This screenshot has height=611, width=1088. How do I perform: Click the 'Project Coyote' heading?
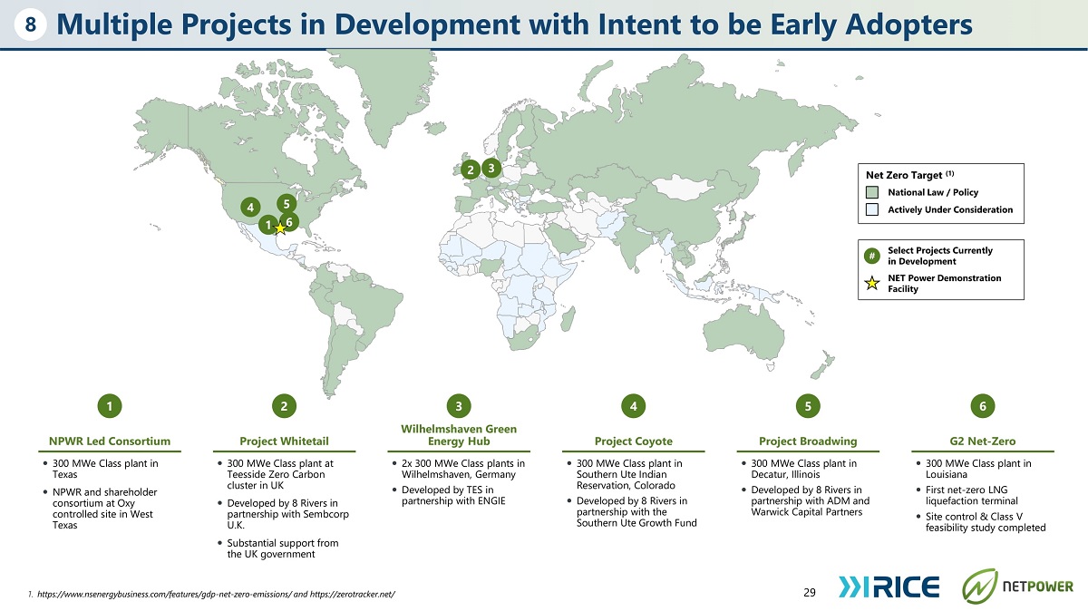[x=634, y=441]
